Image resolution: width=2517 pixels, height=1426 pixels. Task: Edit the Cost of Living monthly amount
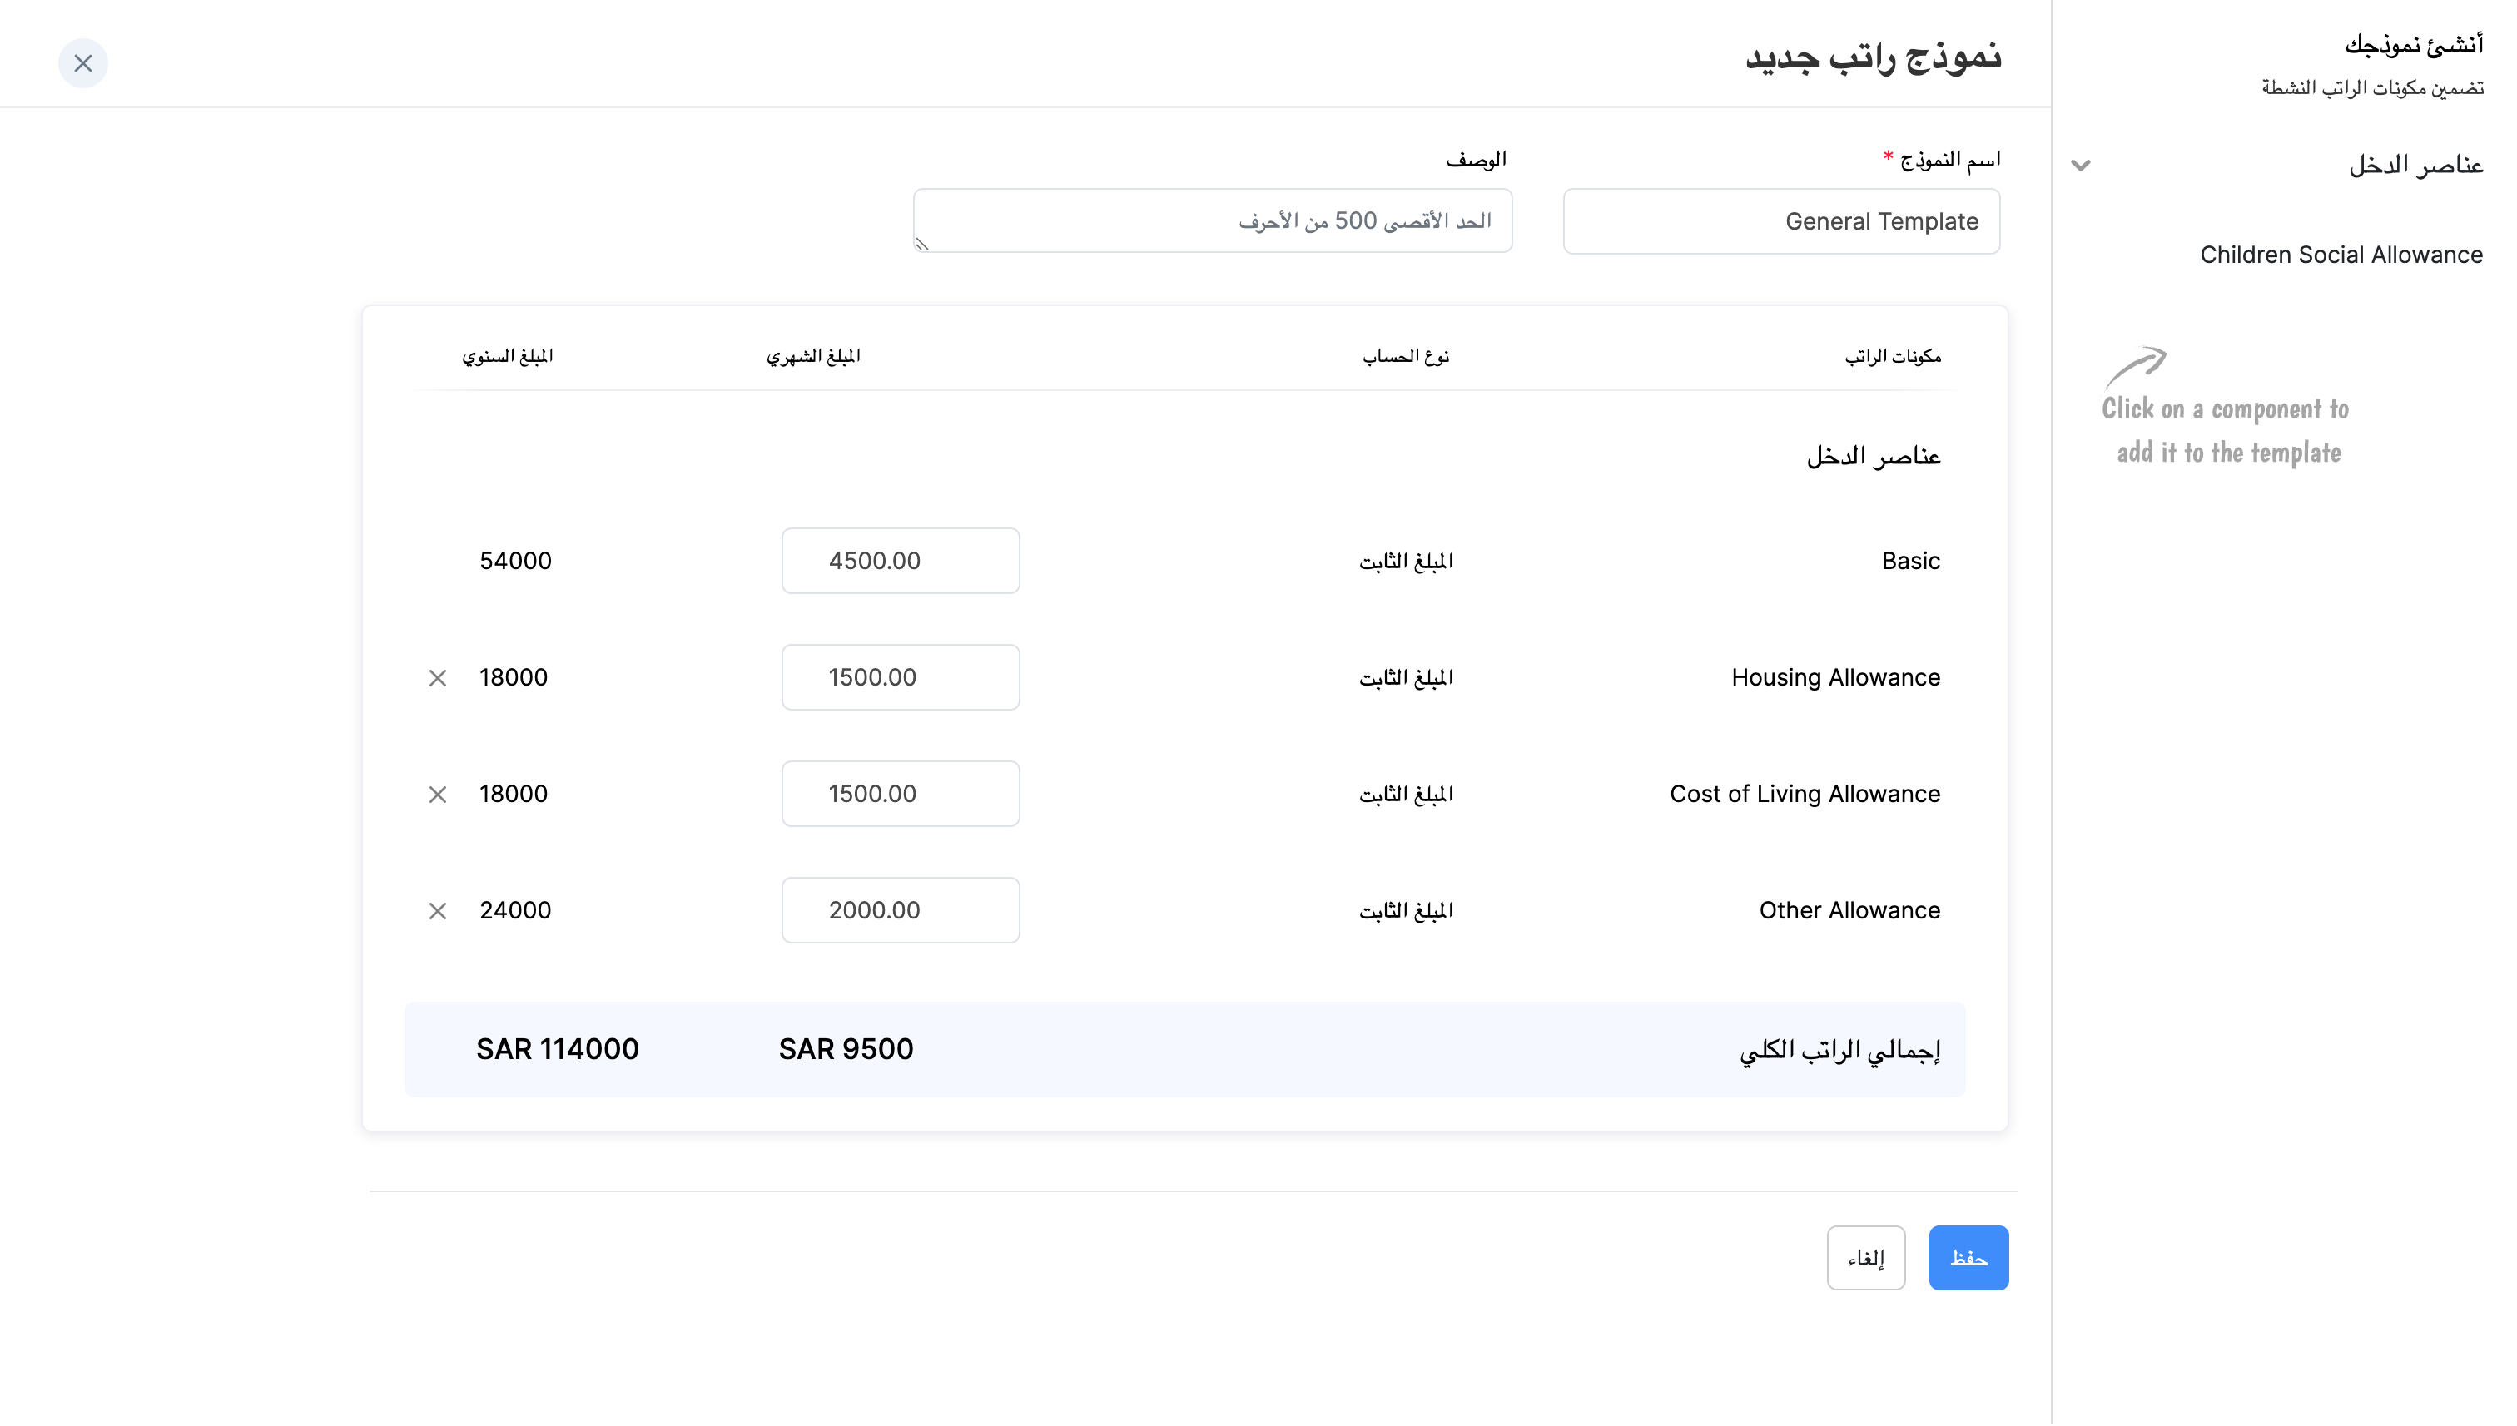(901, 794)
